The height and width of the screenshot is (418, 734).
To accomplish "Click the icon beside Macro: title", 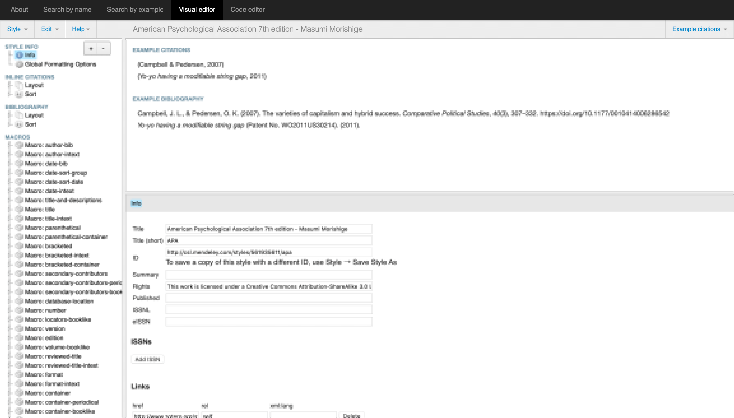I will [19, 210].
